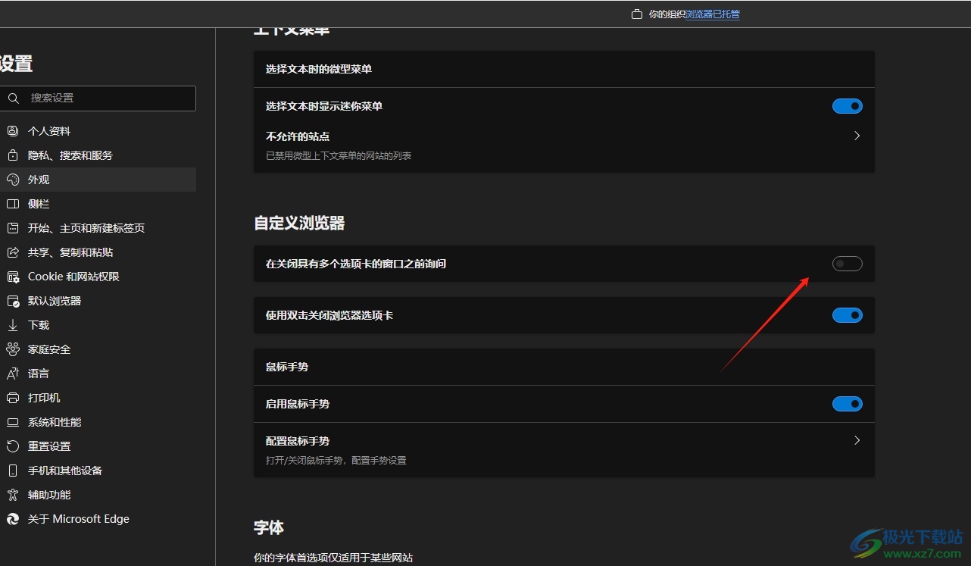Click the default browser icon beside 默认浏览器

coord(13,301)
